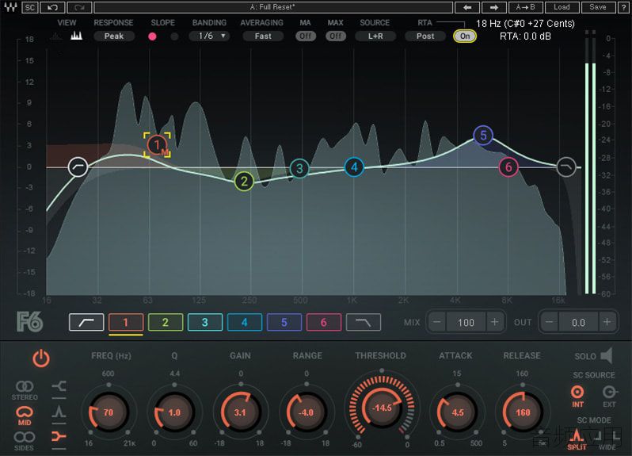Click the Out value field 0.0

[x=578, y=323]
